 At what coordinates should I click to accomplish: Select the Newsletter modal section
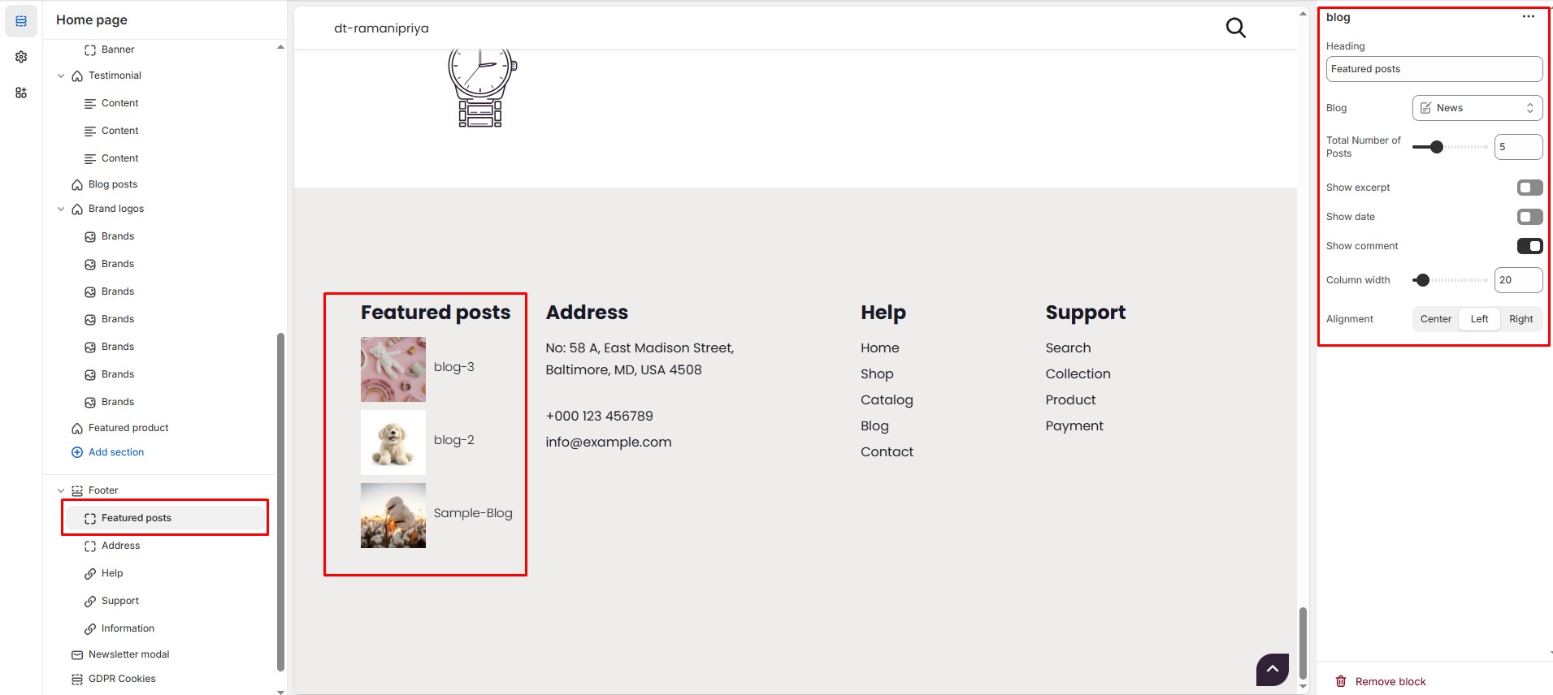[x=128, y=654]
